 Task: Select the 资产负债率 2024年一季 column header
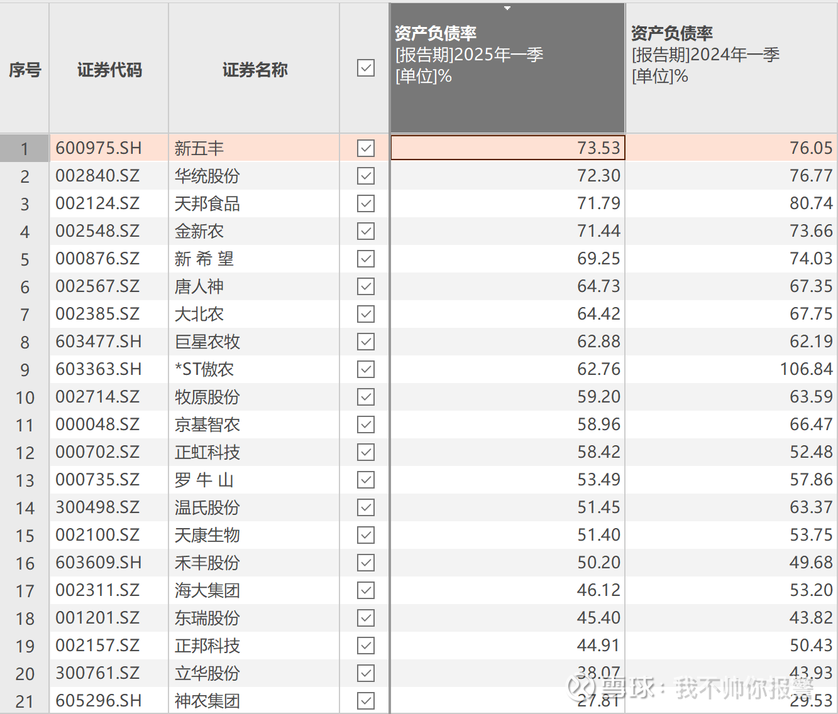pyautogui.click(x=732, y=68)
